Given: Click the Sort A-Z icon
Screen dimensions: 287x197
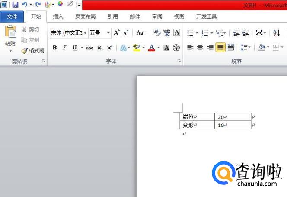Looking at the screenshot, I should [277, 33].
